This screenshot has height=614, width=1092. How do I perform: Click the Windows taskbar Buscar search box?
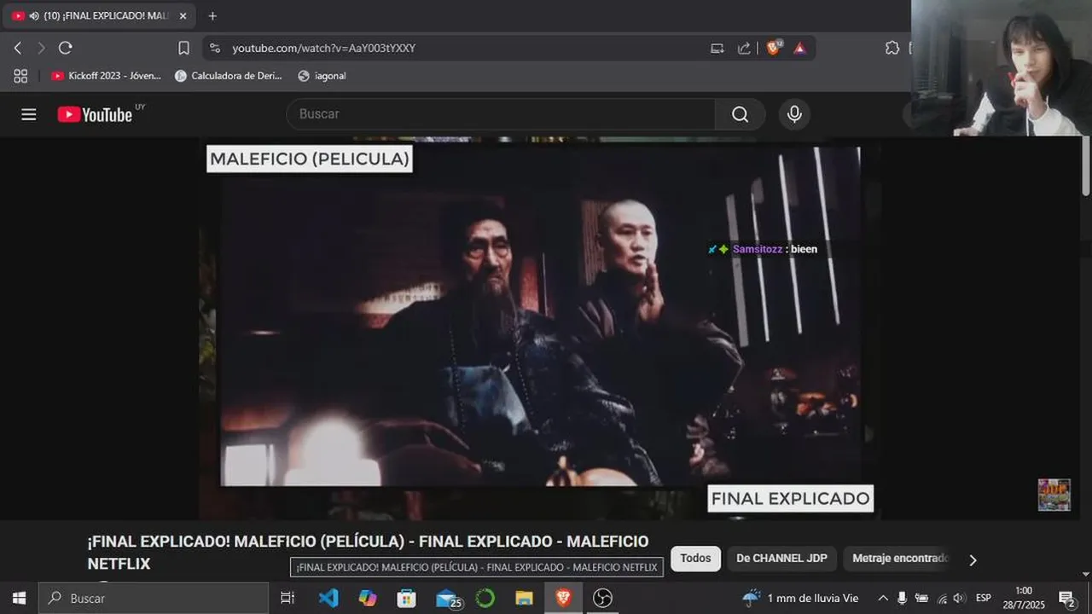pyautogui.click(x=154, y=598)
